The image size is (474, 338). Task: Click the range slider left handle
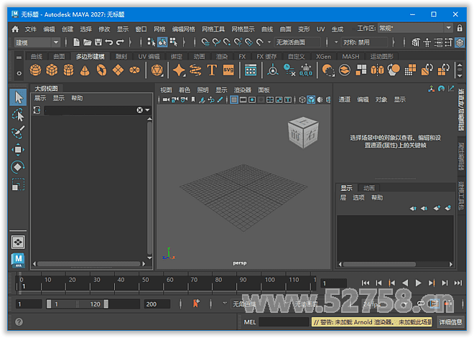[x=49, y=304]
